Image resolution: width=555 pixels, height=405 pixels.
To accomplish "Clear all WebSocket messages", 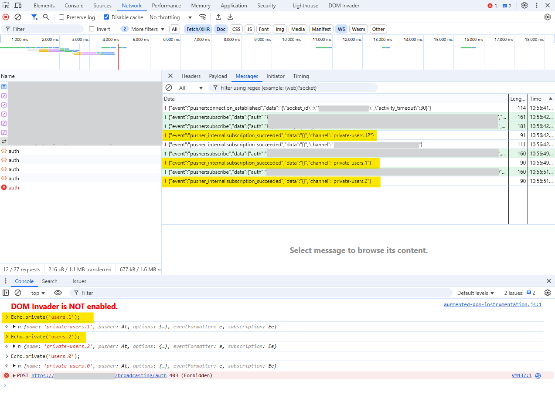I will click(x=169, y=88).
